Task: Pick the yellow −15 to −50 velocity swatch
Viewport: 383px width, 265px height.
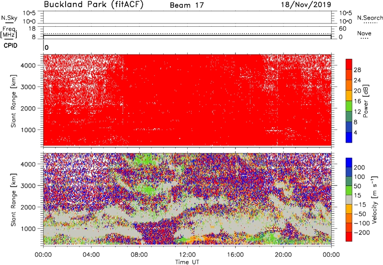Action: (349, 209)
